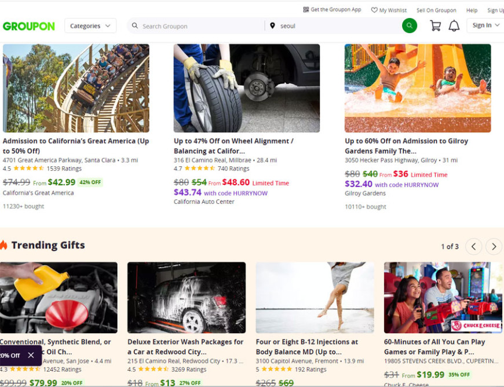Image resolution: width=504 pixels, height=387 pixels.
Task: Open the car wash deal image
Action: coord(187,298)
